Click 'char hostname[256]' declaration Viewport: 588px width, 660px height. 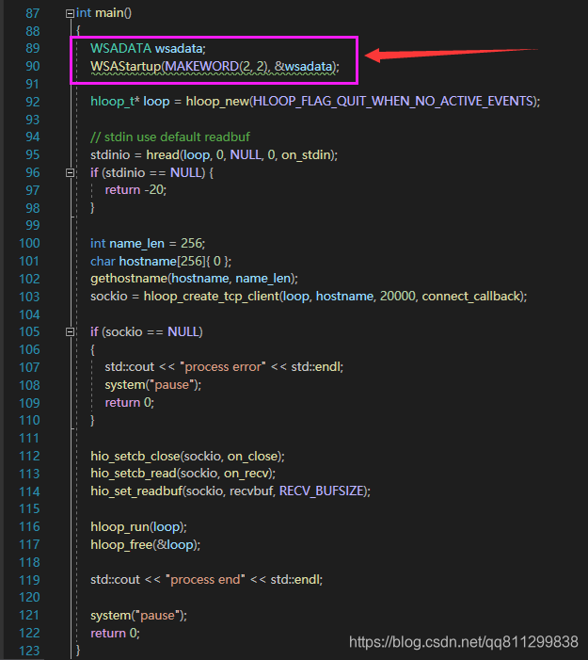pos(147,262)
